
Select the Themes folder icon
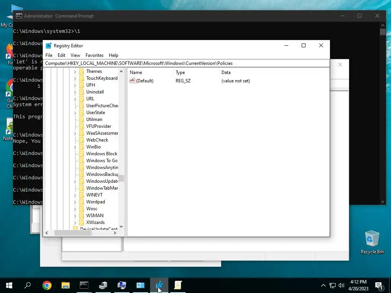coord(81,71)
